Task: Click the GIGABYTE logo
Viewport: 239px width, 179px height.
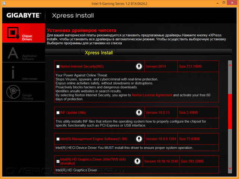Action: tap(24, 15)
